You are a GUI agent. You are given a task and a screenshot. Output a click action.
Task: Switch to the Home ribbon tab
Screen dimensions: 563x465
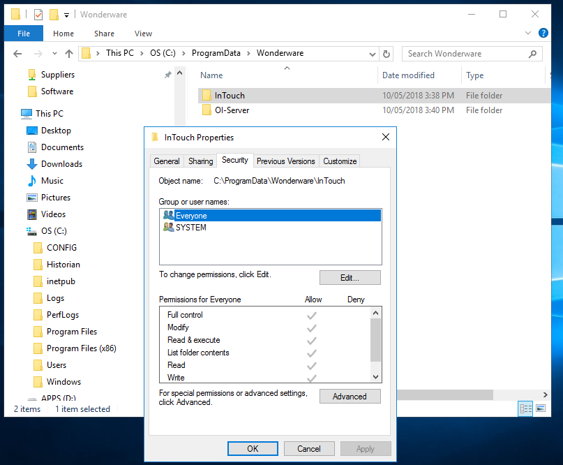(63, 34)
